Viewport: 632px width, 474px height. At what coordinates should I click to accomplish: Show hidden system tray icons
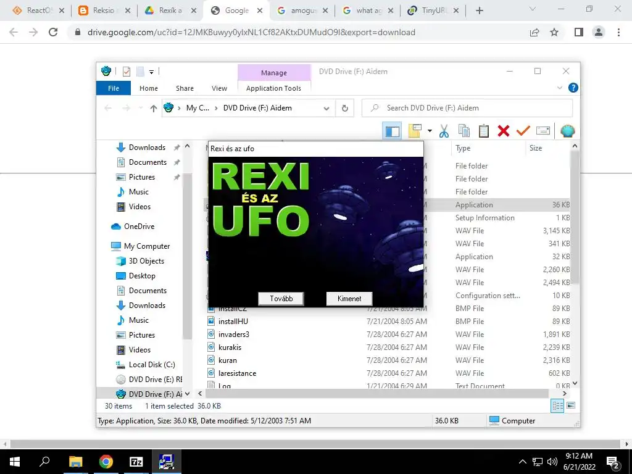[522, 462]
